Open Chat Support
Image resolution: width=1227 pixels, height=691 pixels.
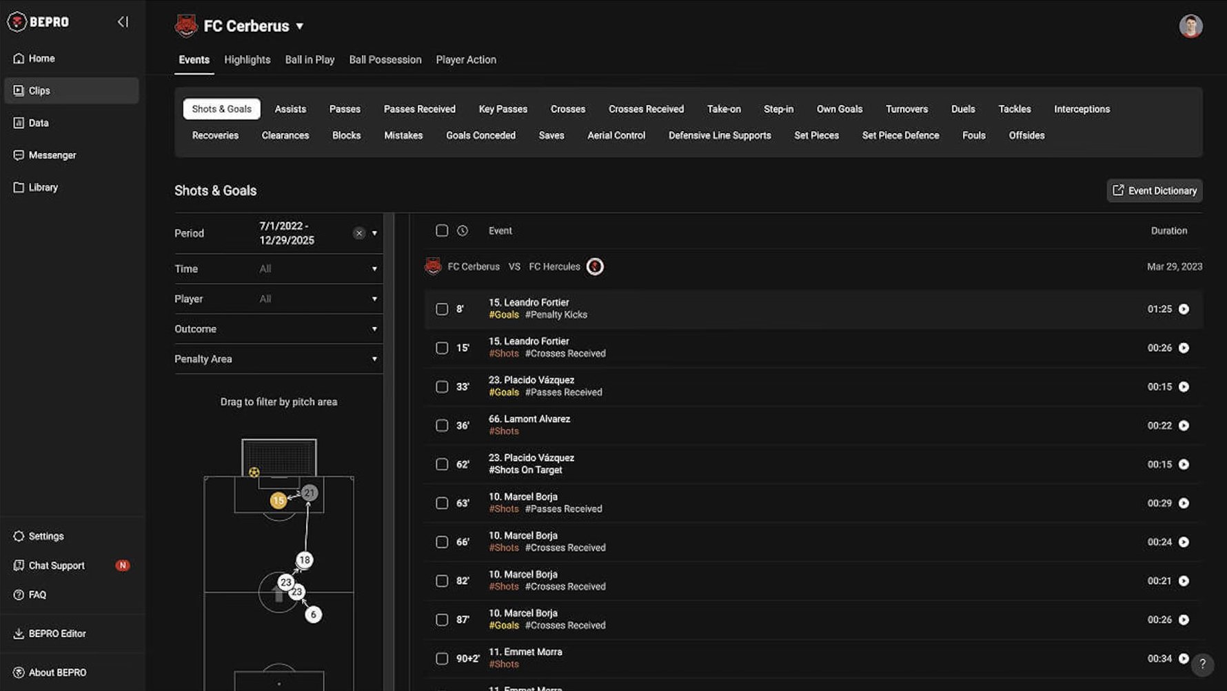(x=71, y=565)
